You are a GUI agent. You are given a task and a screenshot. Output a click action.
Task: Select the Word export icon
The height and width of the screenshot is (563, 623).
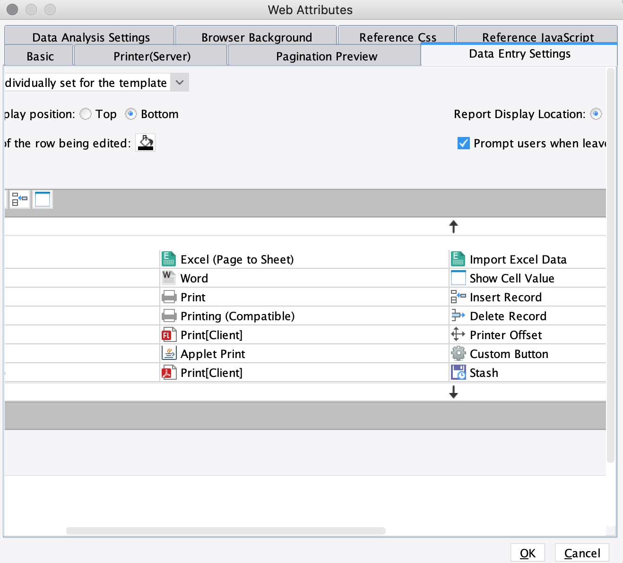point(168,278)
